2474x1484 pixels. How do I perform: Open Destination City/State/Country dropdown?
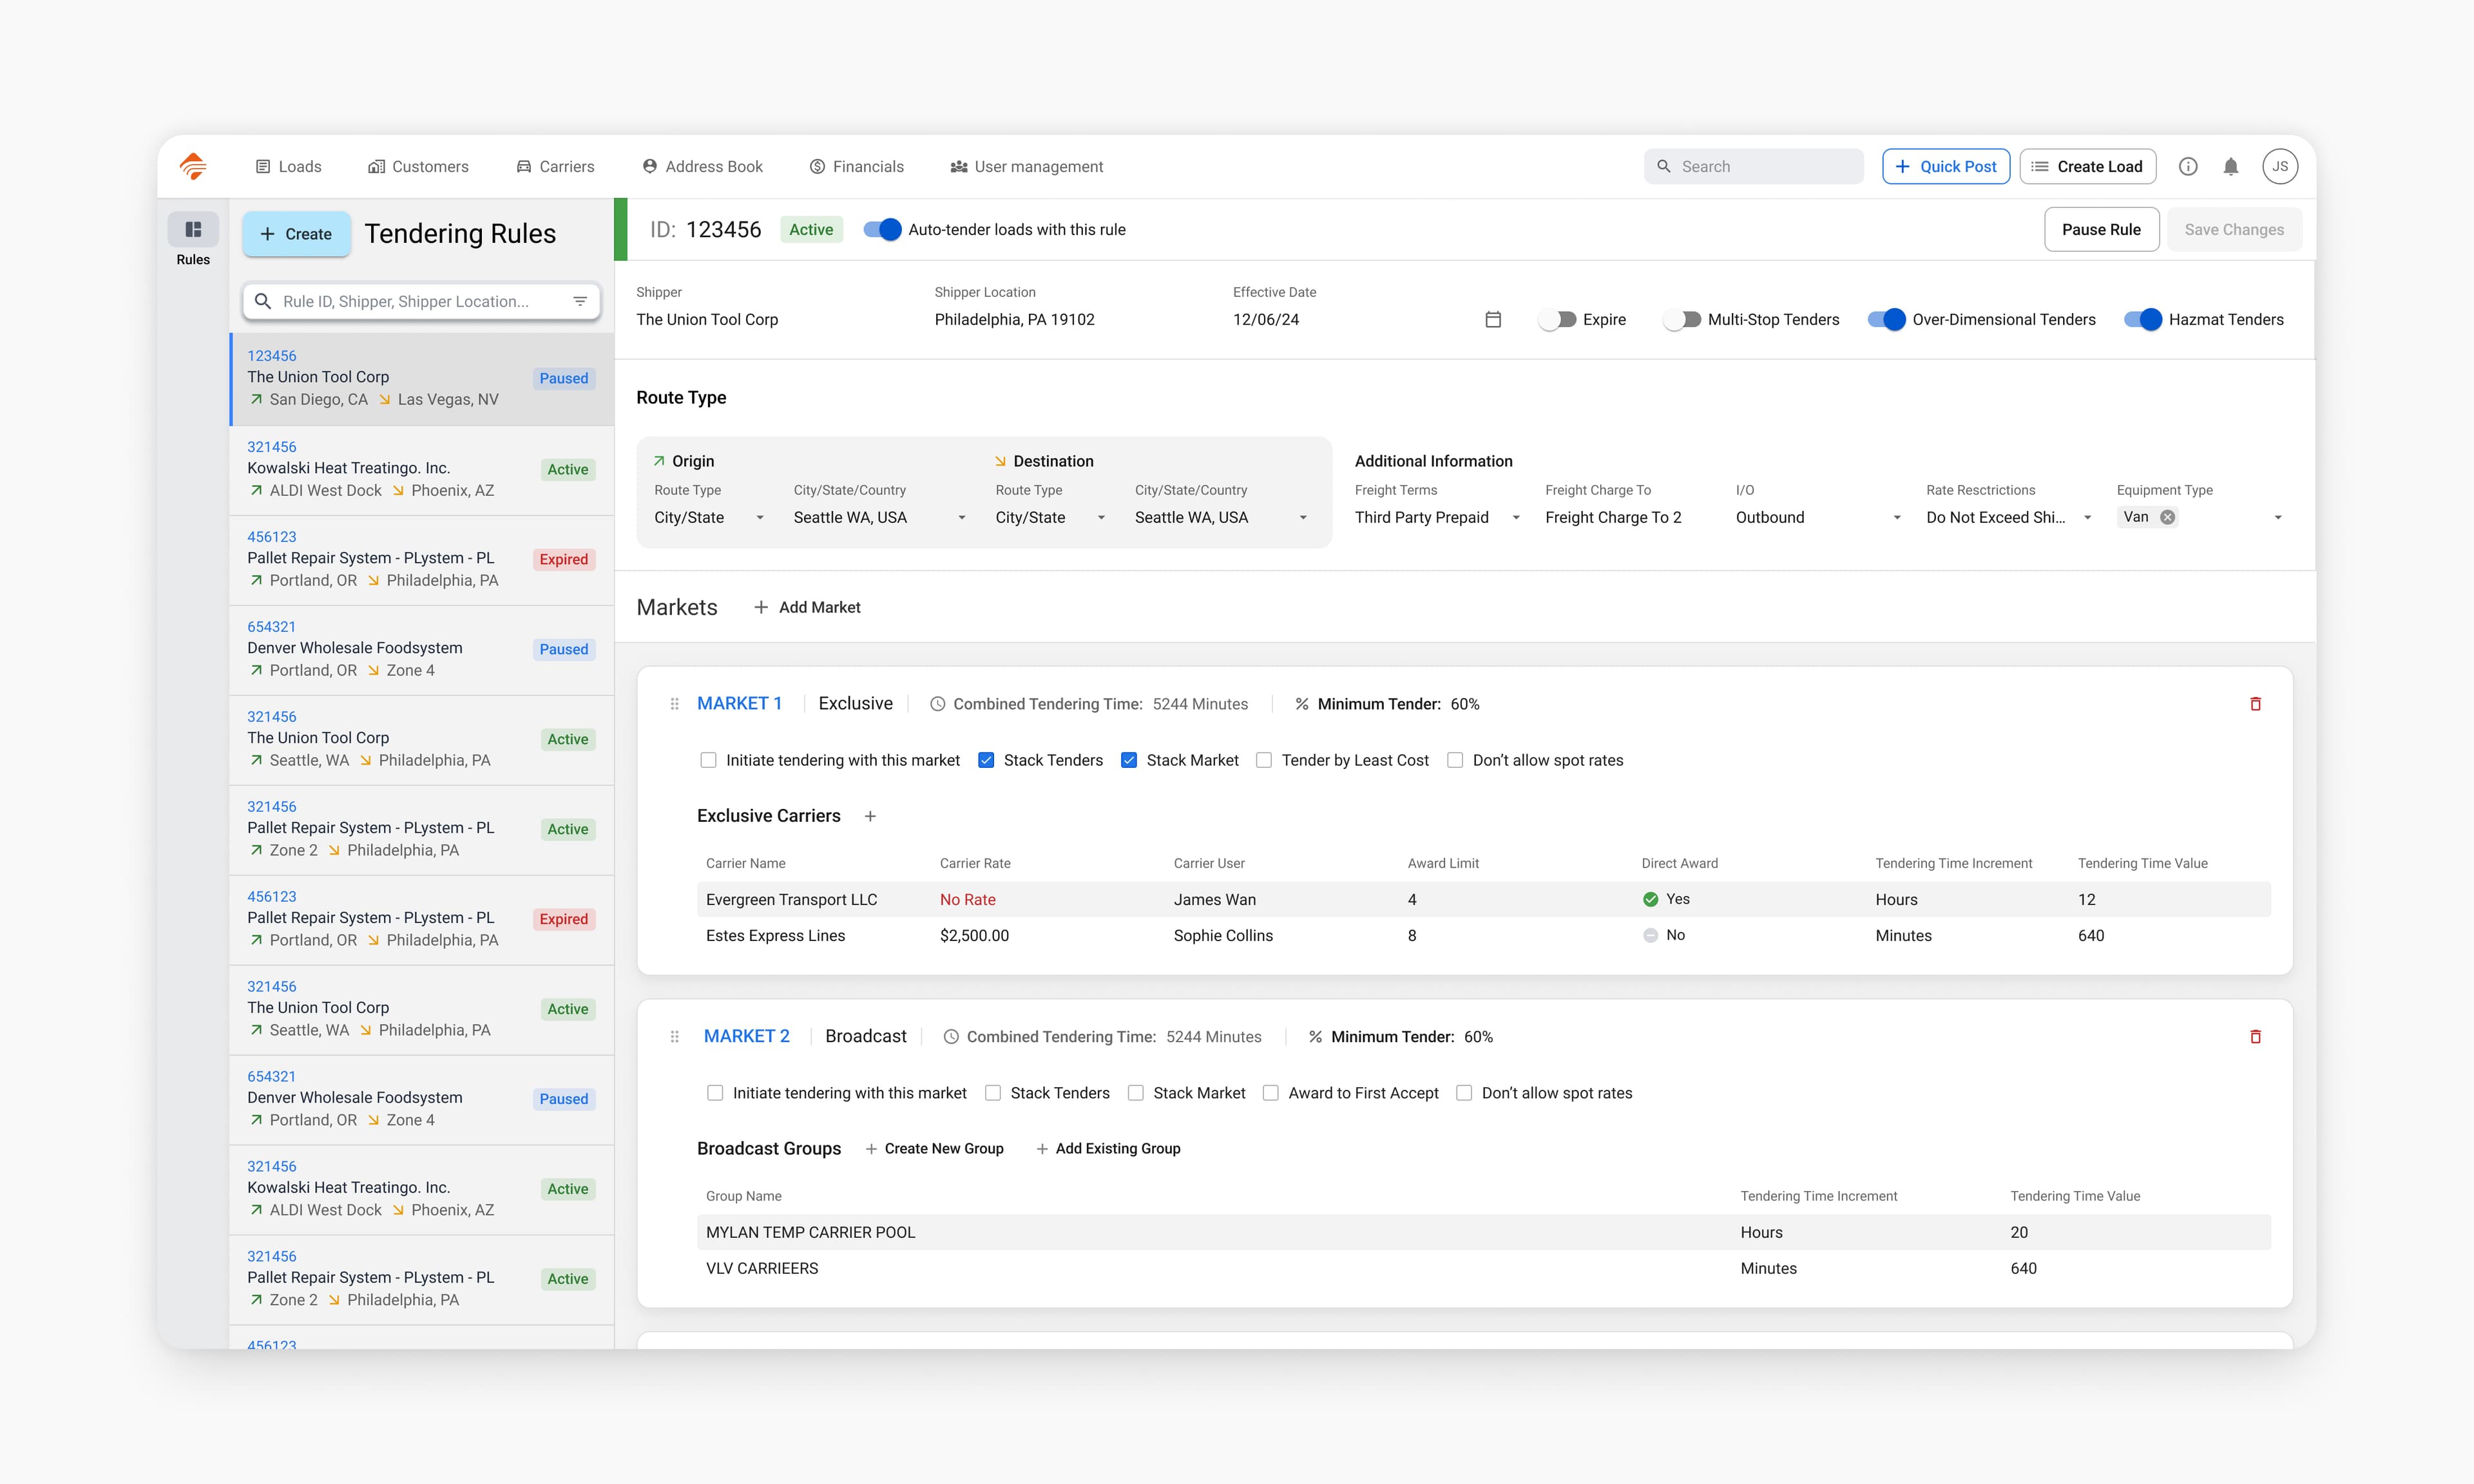[1222, 517]
